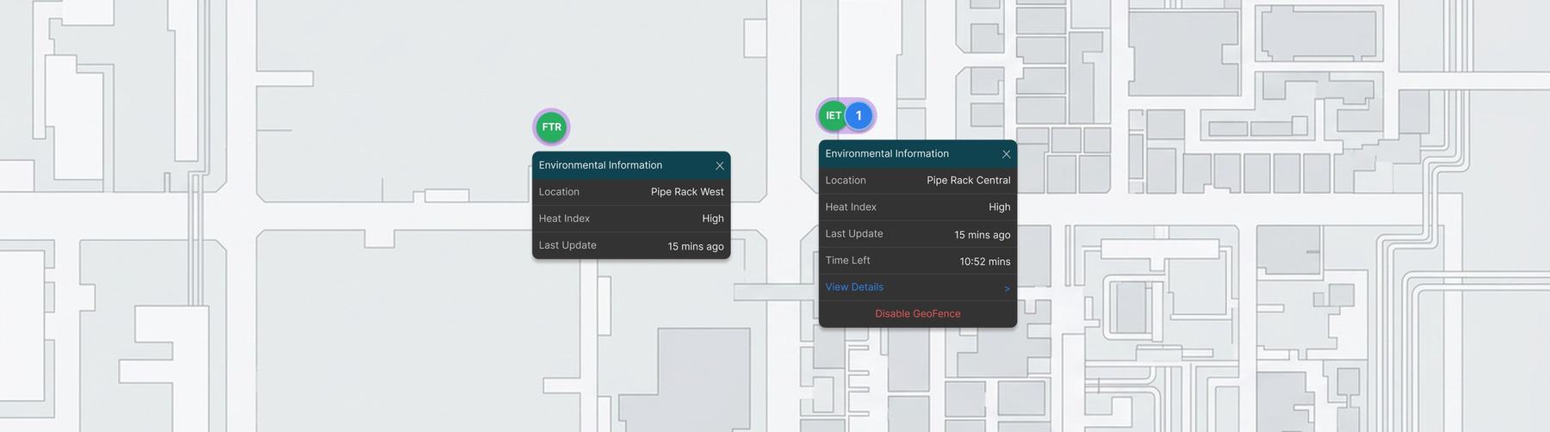Open the View Details link
This screenshot has height=432, width=1550.
coord(854,287)
